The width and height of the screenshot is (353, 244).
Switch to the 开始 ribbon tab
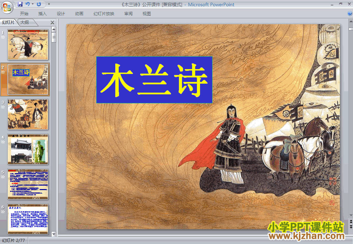(24, 14)
